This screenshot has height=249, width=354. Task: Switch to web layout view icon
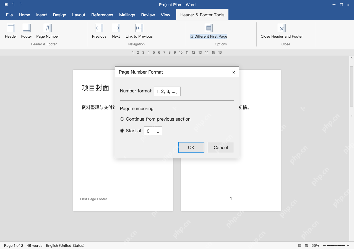pos(306,245)
